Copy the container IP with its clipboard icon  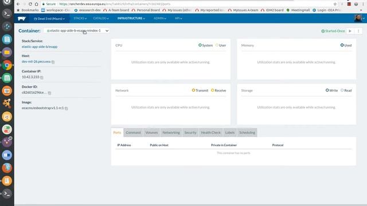coord(42,77)
